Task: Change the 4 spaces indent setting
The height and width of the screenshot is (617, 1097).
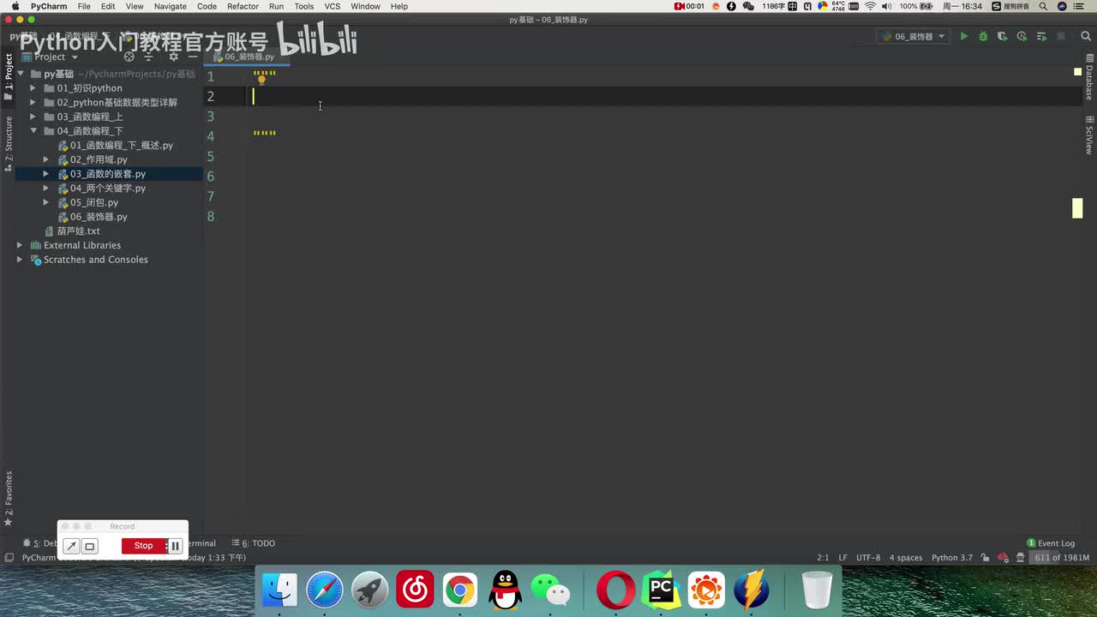Action: (x=906, y=558)
